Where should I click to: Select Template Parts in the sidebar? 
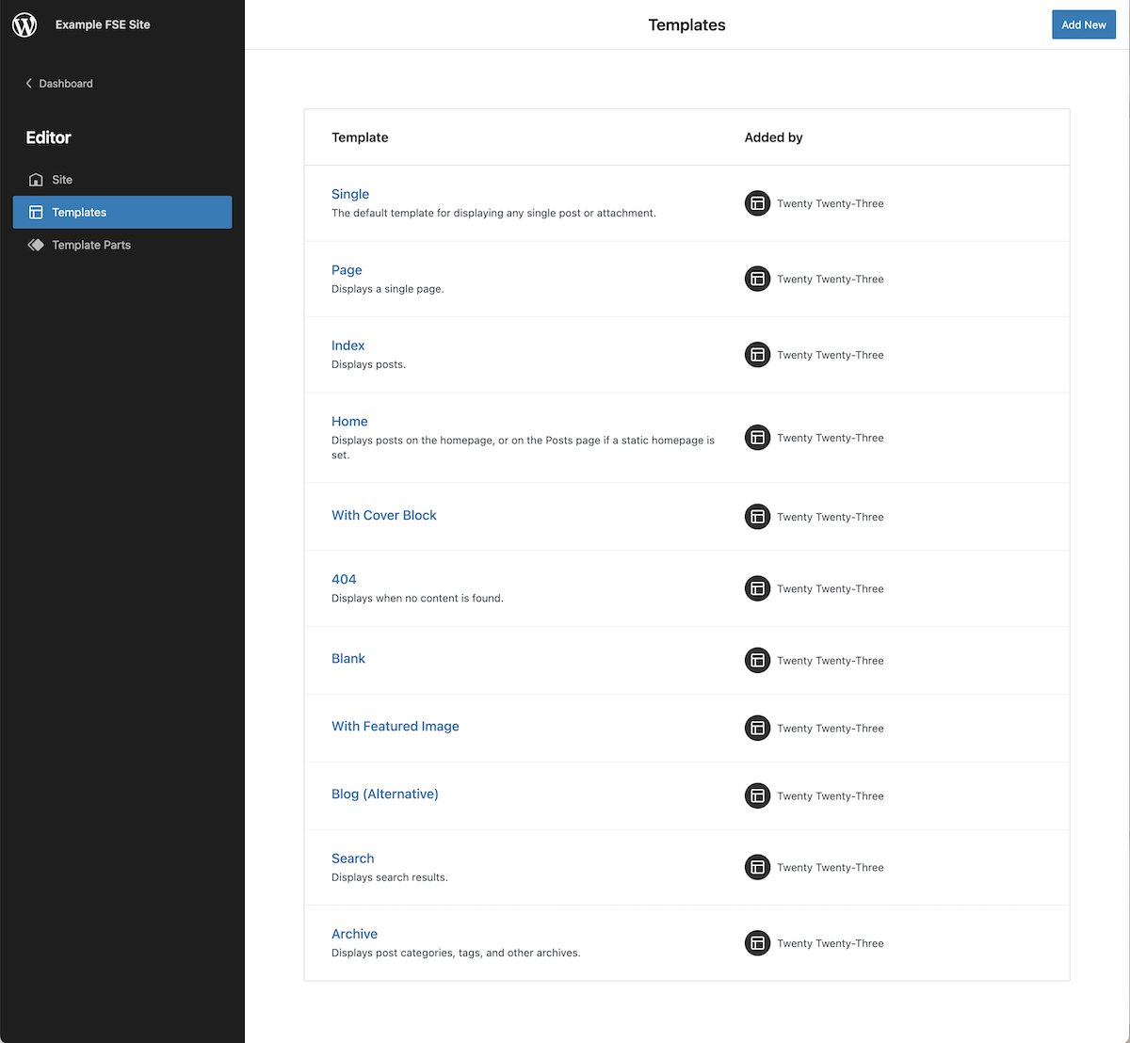coord(91,245)
